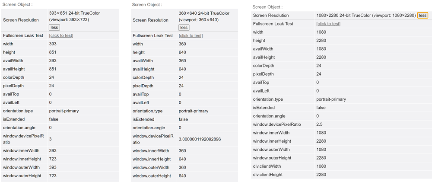Viewport: 432px width, 182px height.
Task: Select the 3.0000001192092896 devicePixelRatio value
Action: pyautogui.click(x=200, y=140)
